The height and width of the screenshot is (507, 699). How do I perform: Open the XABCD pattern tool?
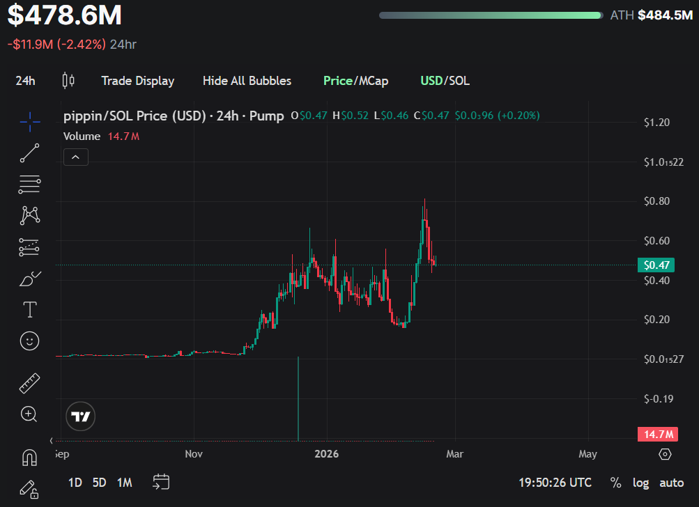click(29, 215)
